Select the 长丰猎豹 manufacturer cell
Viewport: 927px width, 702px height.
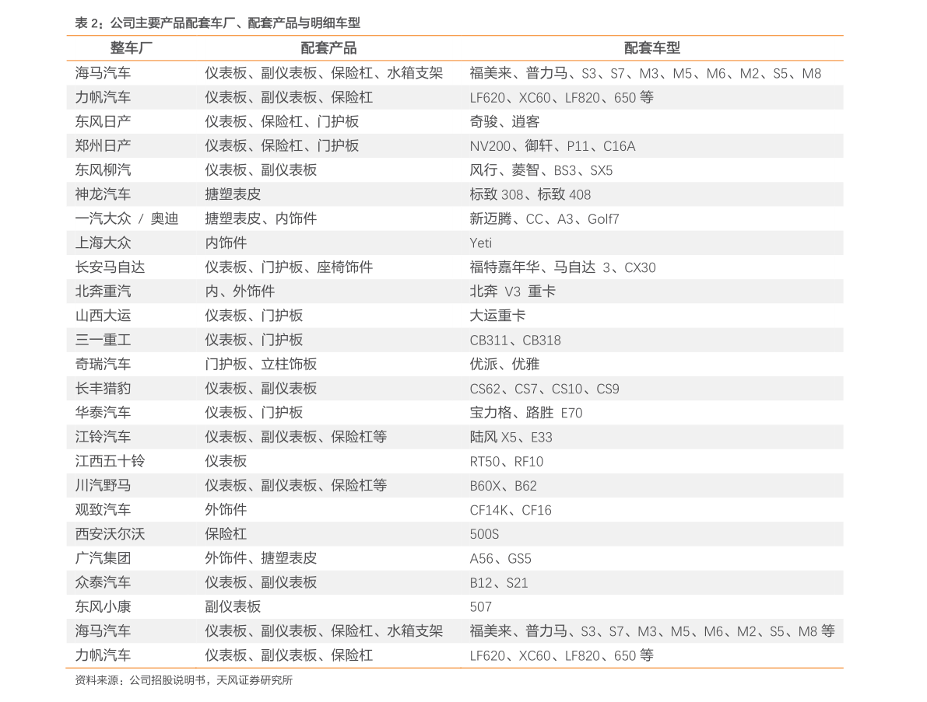(x=103, y=388)
